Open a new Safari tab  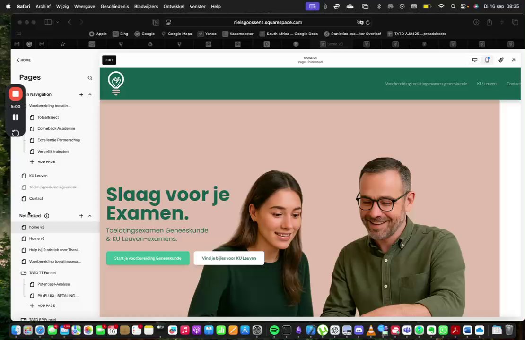point(502,22)
